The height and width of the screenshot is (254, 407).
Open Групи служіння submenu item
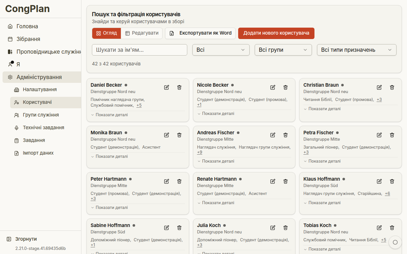[45, 115]
